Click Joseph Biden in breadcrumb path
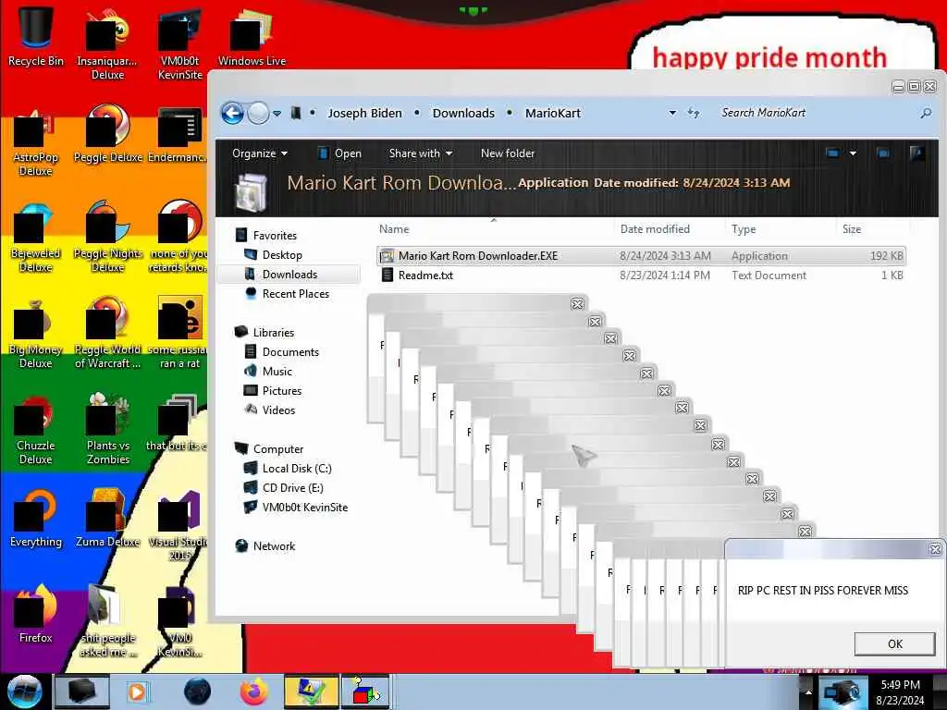Viewport: 947px width, 710px height. point(364,113)
